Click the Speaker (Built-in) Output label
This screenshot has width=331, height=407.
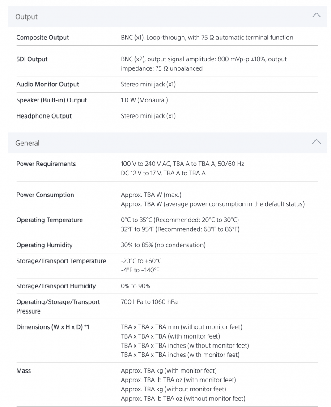tap(51, 100)
